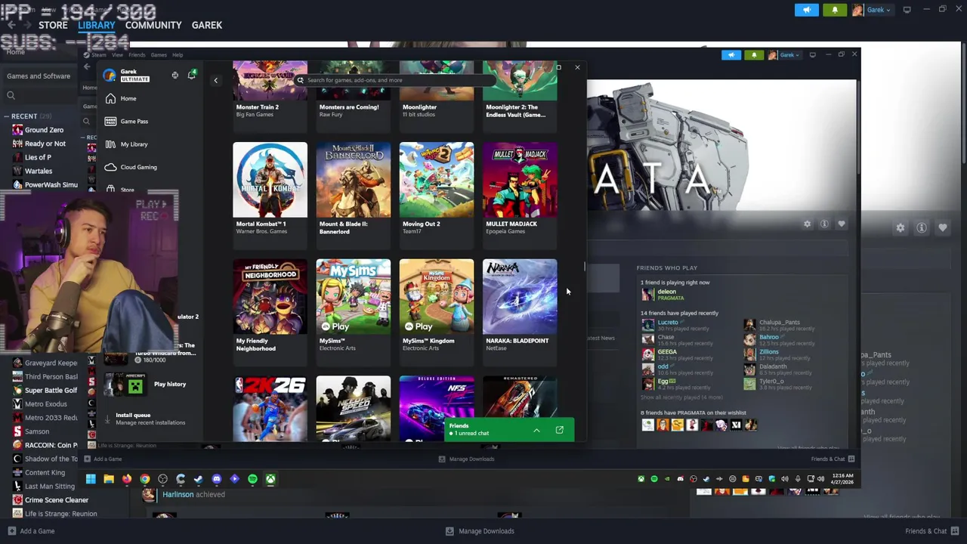Click friend deleon playing PRAGMATA

[663, 295]
